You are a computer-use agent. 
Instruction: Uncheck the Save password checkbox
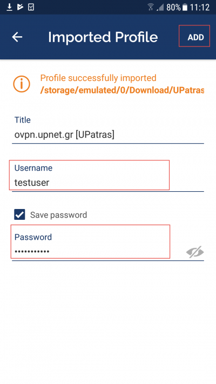pyautogui.click(x=19, y=214)
